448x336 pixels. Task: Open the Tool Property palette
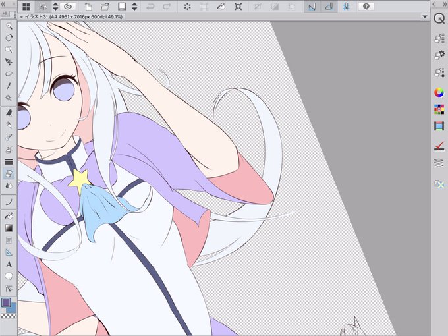tap(439, 54)
